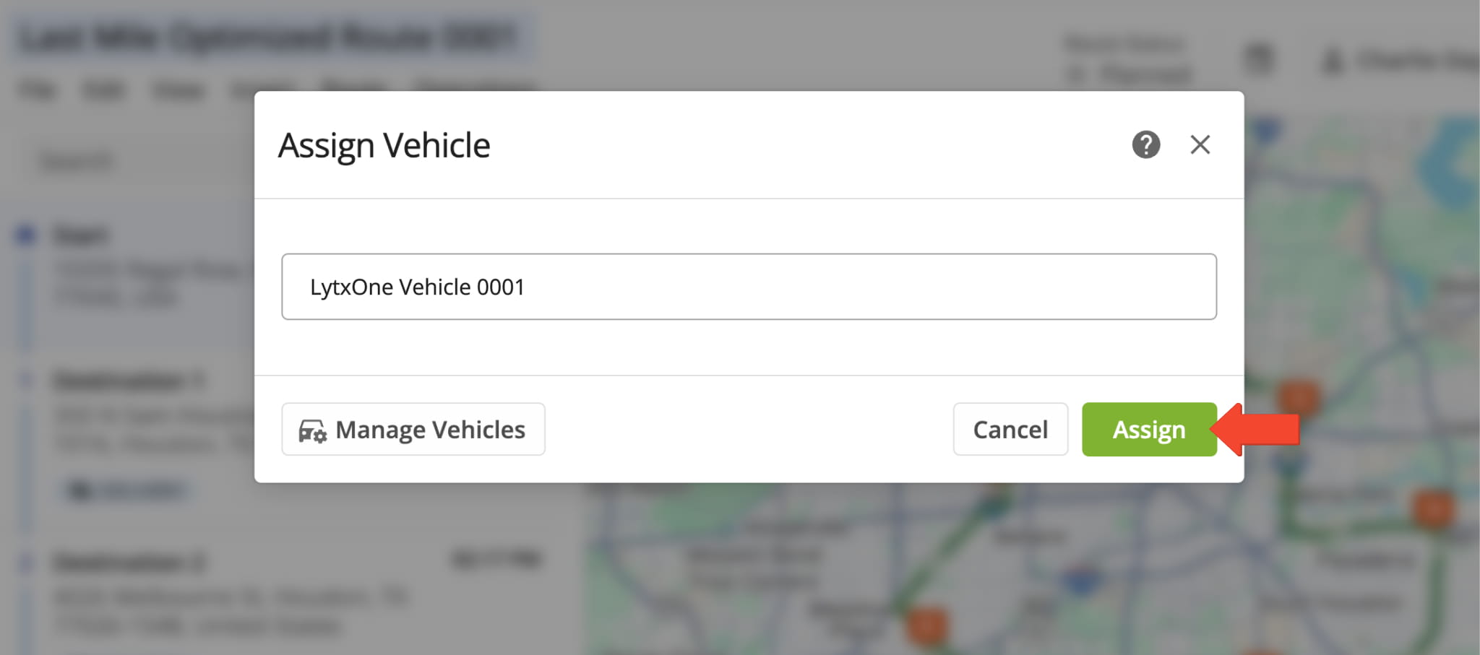Click the orange map marker beside the red arrow
The width and height of the screenshot is (1480, 655).
click(1298, 396)
